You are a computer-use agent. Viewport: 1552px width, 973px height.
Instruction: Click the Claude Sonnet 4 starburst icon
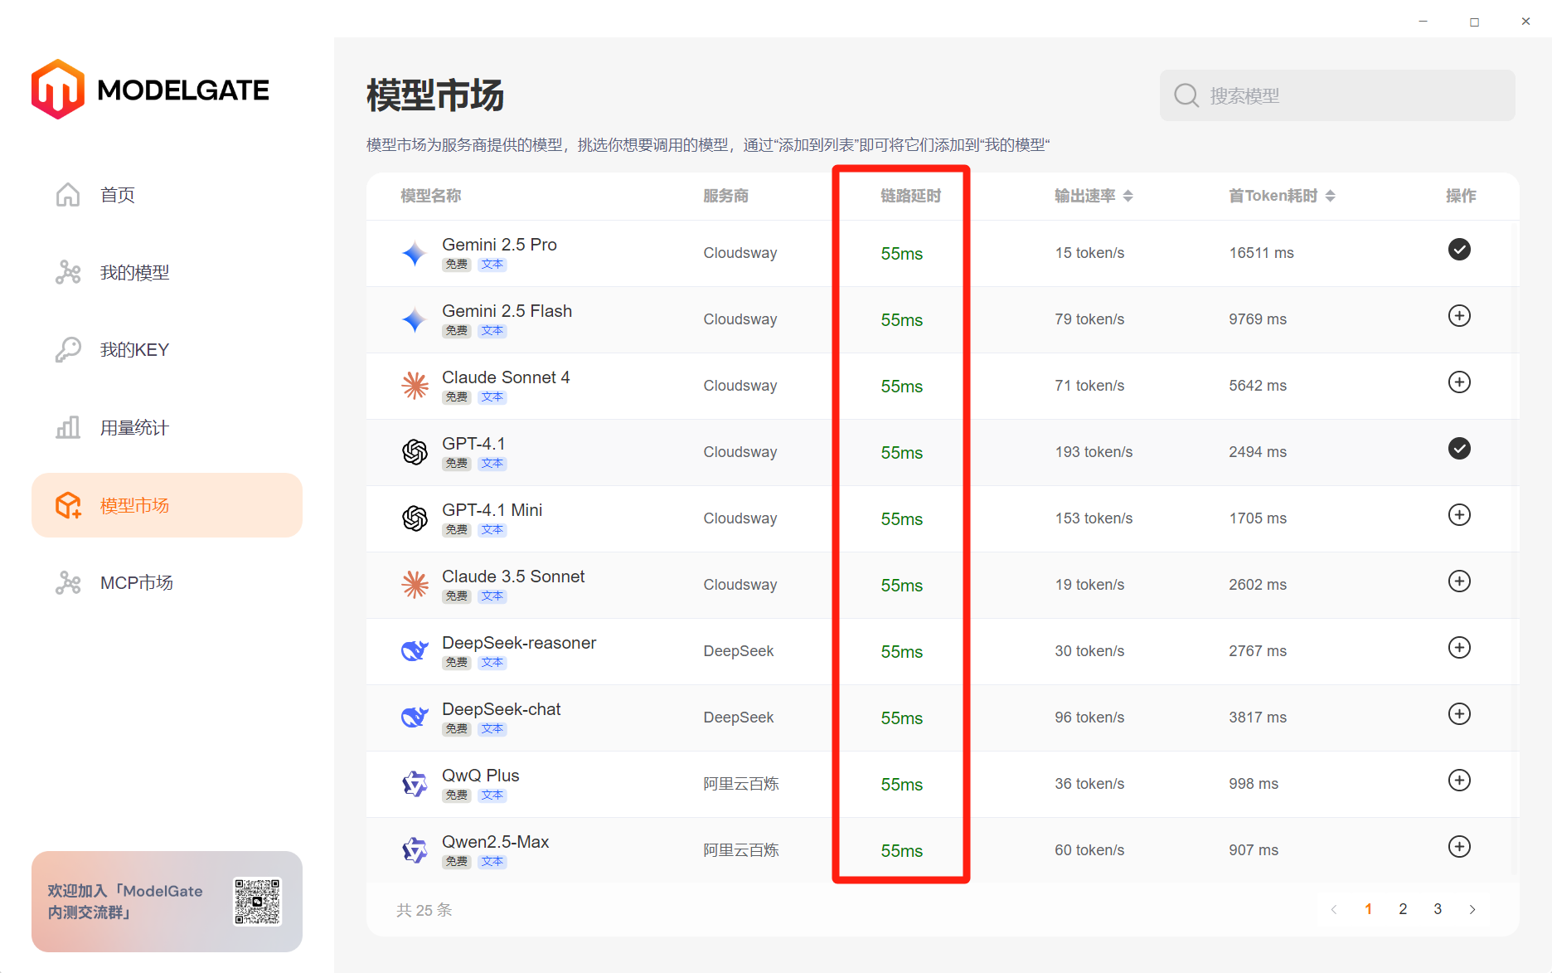[414, 385]
